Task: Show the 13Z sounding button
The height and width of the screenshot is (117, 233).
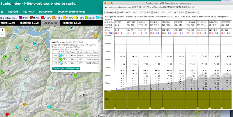Action: (x=169, y=12)
